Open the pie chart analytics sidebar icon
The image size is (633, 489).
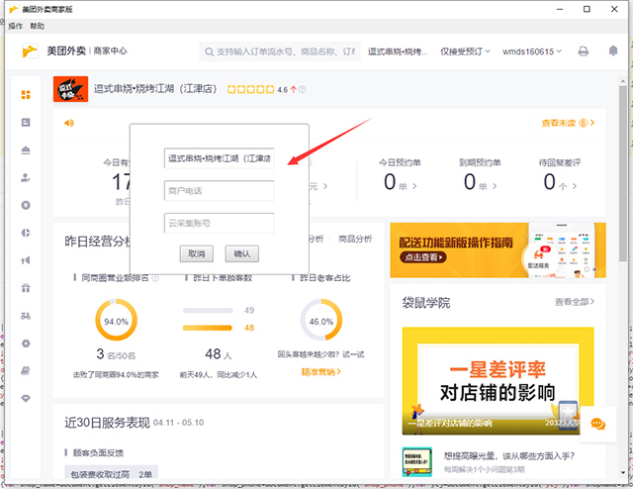click(x=26, y=233)
